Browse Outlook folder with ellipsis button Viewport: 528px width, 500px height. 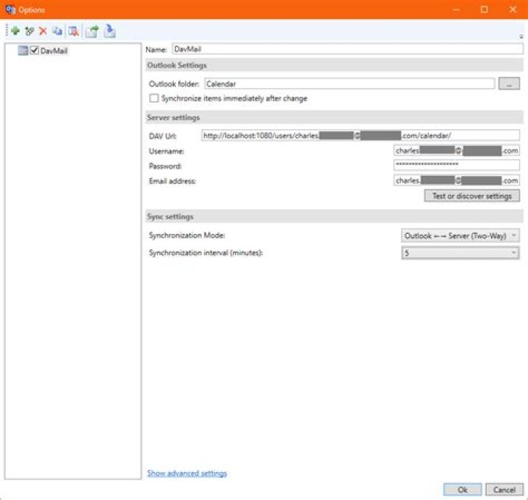pyautogui.click(x=509, y=84)
